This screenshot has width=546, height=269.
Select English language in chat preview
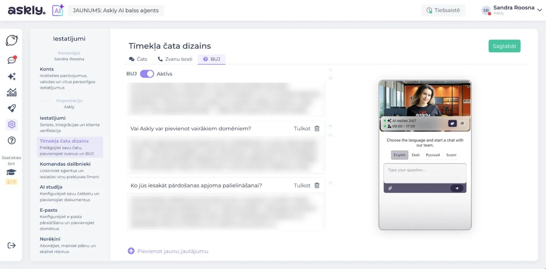click(x=400, y=155)
